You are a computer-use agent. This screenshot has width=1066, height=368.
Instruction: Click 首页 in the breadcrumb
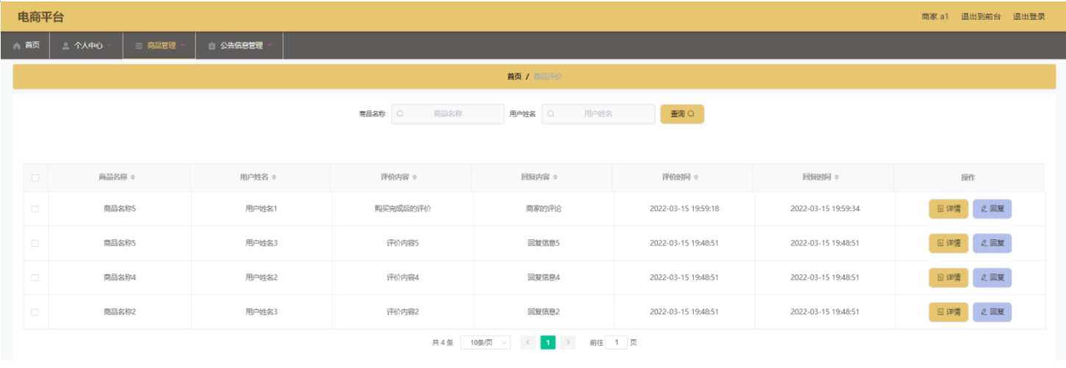pos(514,76)
